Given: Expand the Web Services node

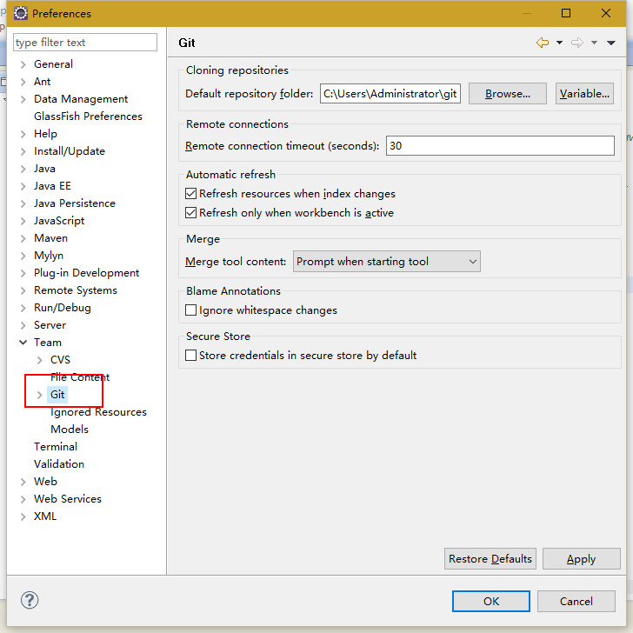Looking at the screenshot, I should pyautogui.click(x=23, y=499).
